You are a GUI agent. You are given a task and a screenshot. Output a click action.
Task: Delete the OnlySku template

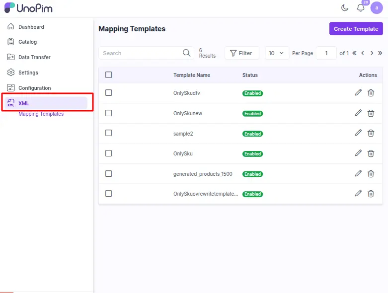click(x=371, y=153)
